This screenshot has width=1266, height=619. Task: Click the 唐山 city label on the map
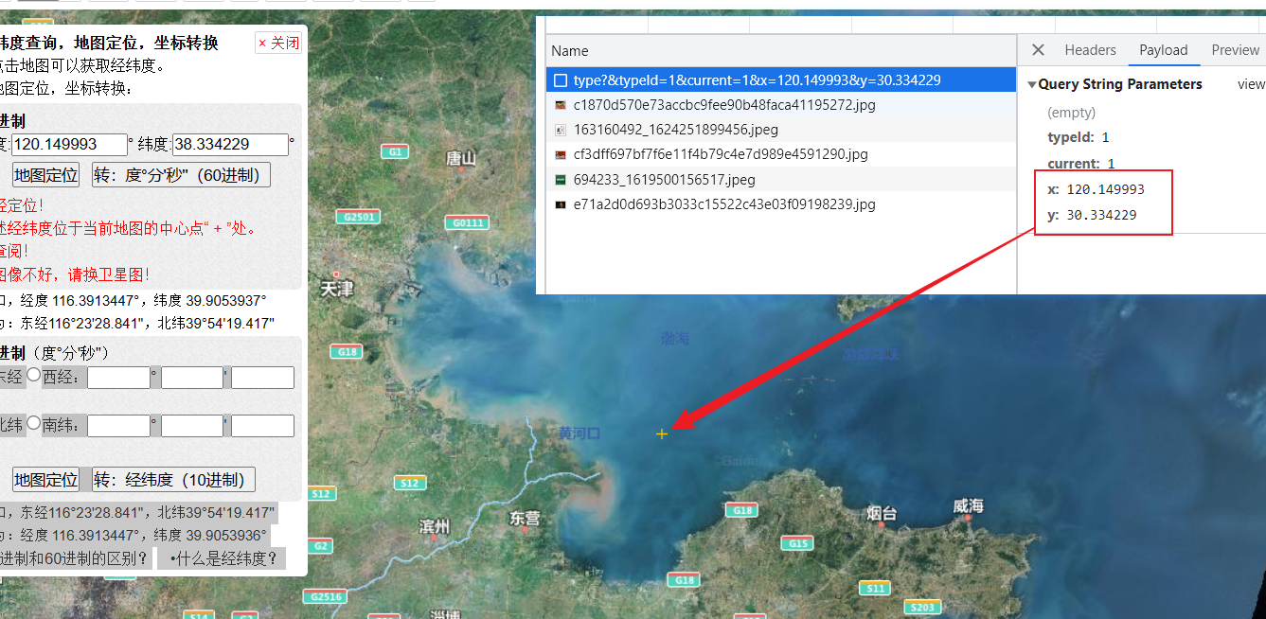461,158
